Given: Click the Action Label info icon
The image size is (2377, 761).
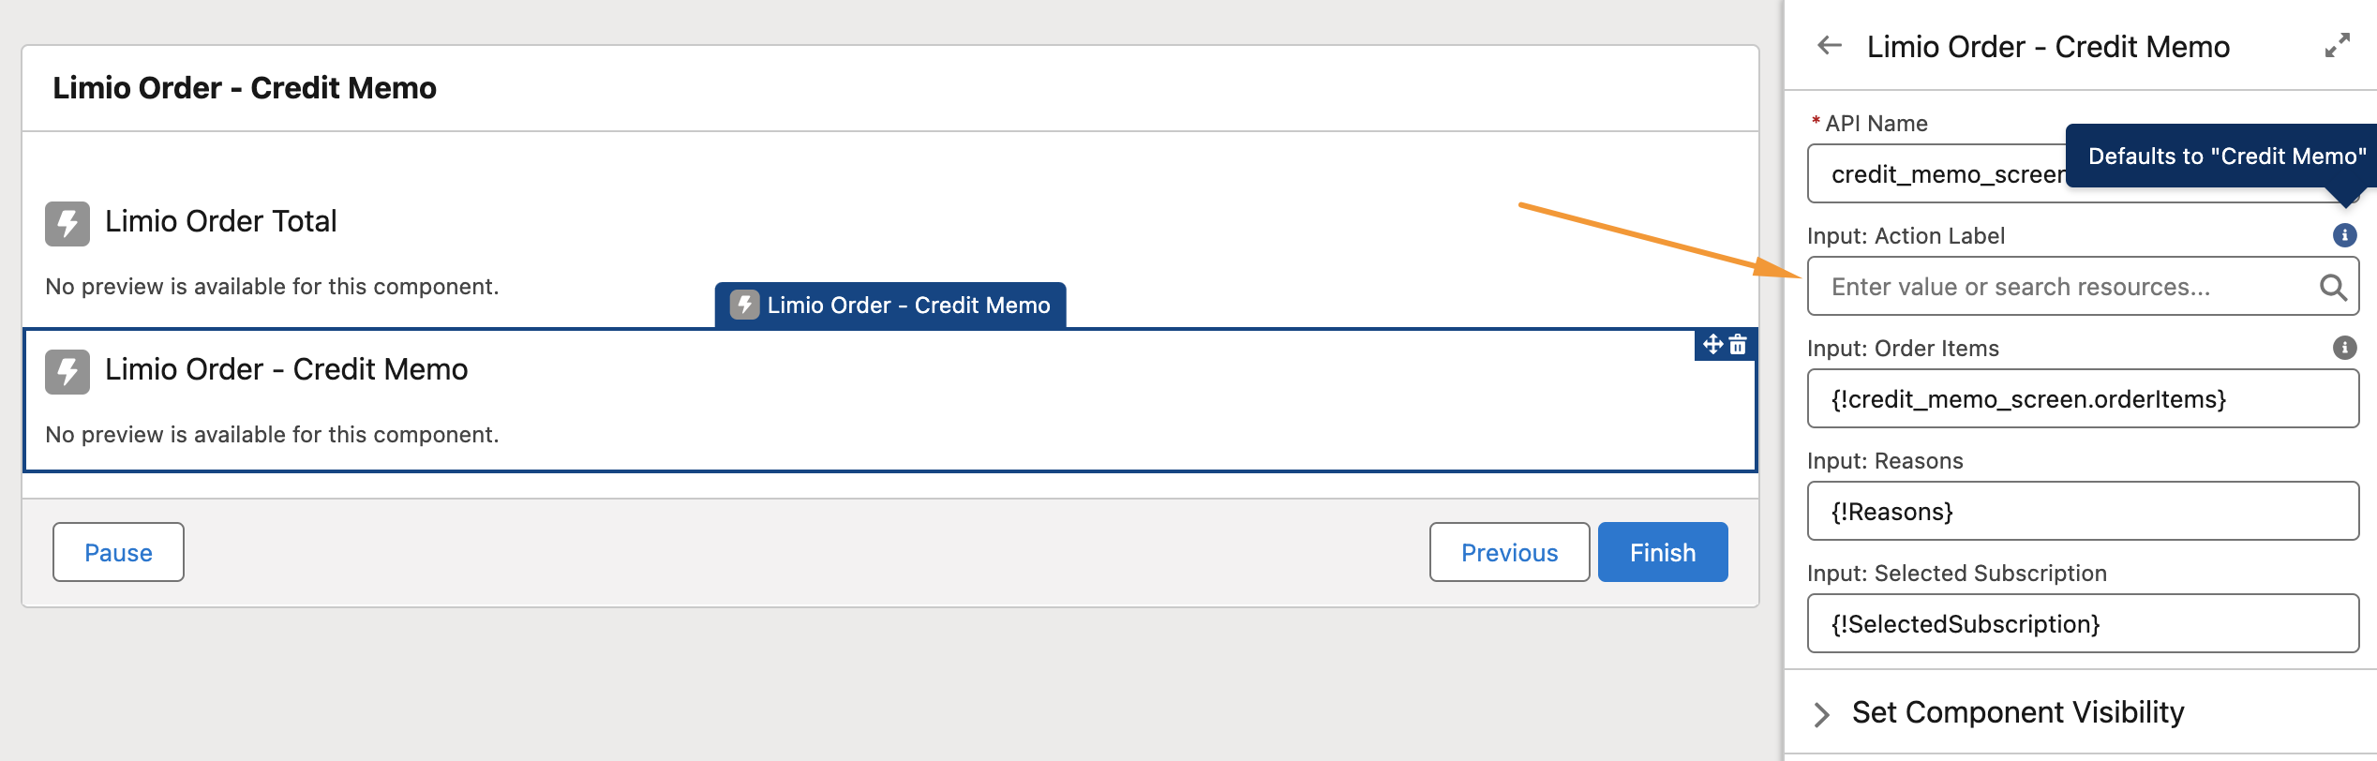Looking at the screenshot, I should click(2344, 235).
